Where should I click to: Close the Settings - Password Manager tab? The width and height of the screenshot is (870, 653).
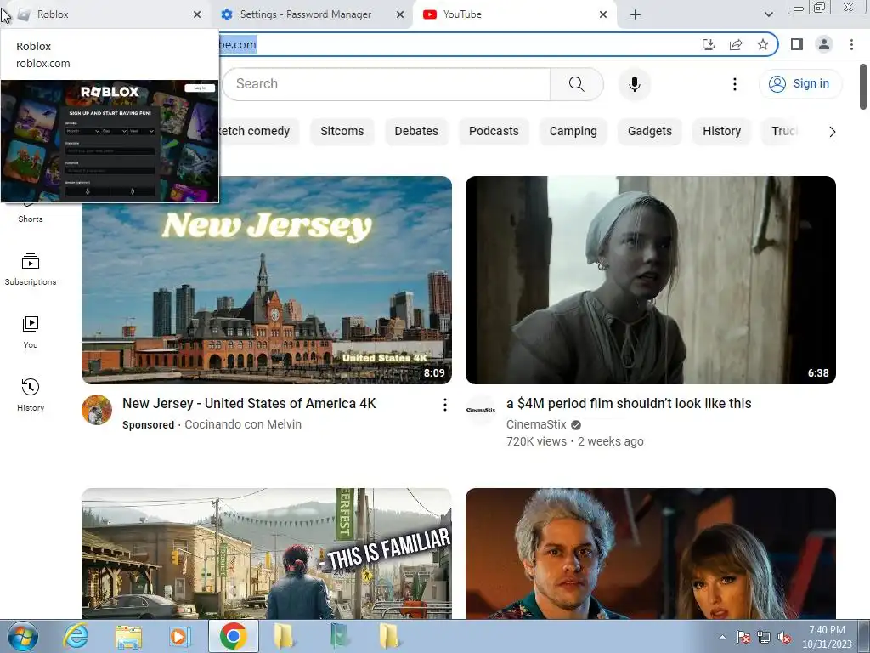click(x=400, y=14)
